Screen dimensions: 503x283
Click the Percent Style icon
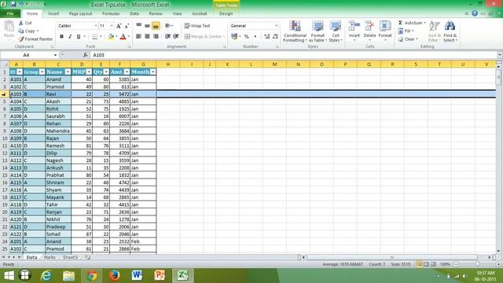coord(246,37)
